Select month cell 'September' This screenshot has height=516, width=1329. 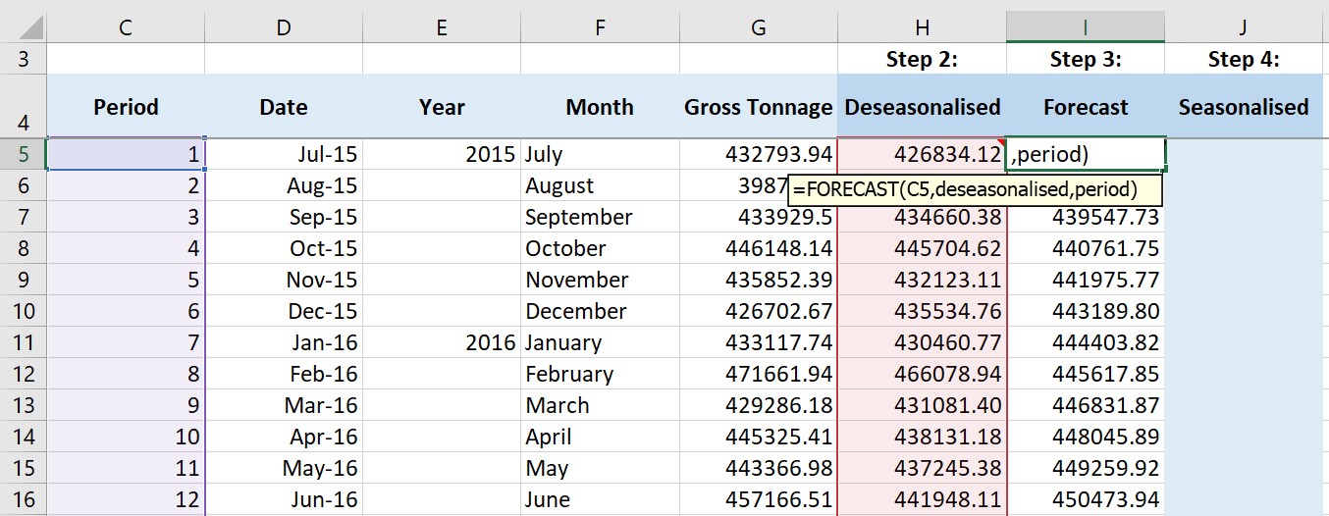click(x=600, y=217)
